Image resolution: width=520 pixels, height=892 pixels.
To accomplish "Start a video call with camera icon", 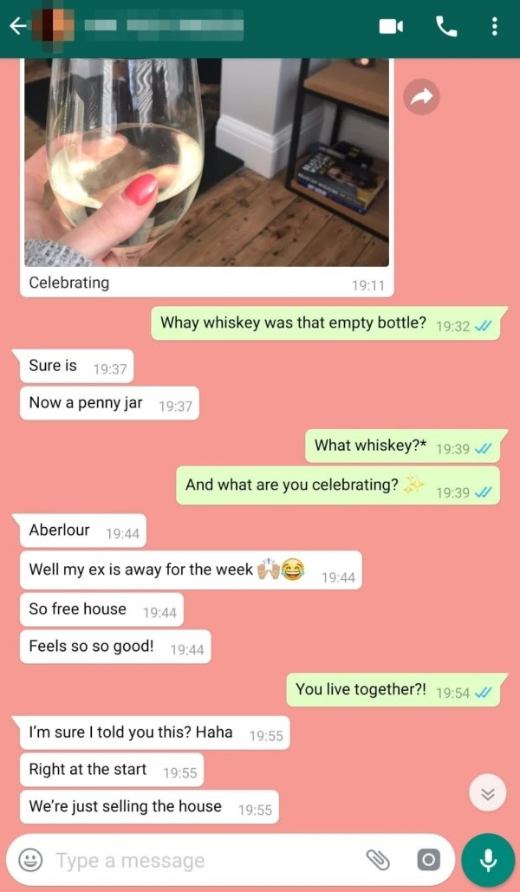I will (x=392, y=26).
